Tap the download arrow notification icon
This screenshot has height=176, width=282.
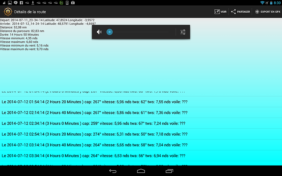33,3
